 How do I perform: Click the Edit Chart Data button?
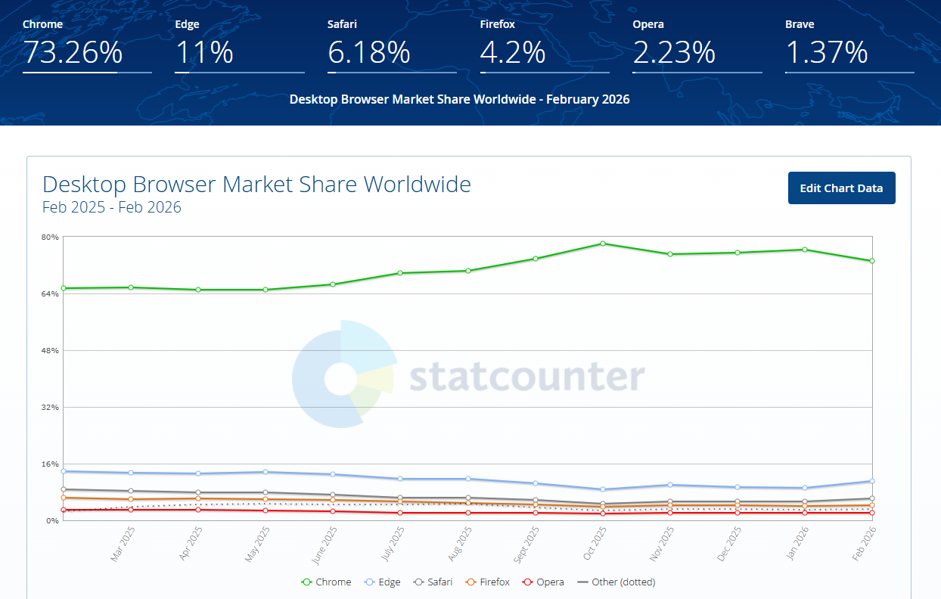[841, 188]
